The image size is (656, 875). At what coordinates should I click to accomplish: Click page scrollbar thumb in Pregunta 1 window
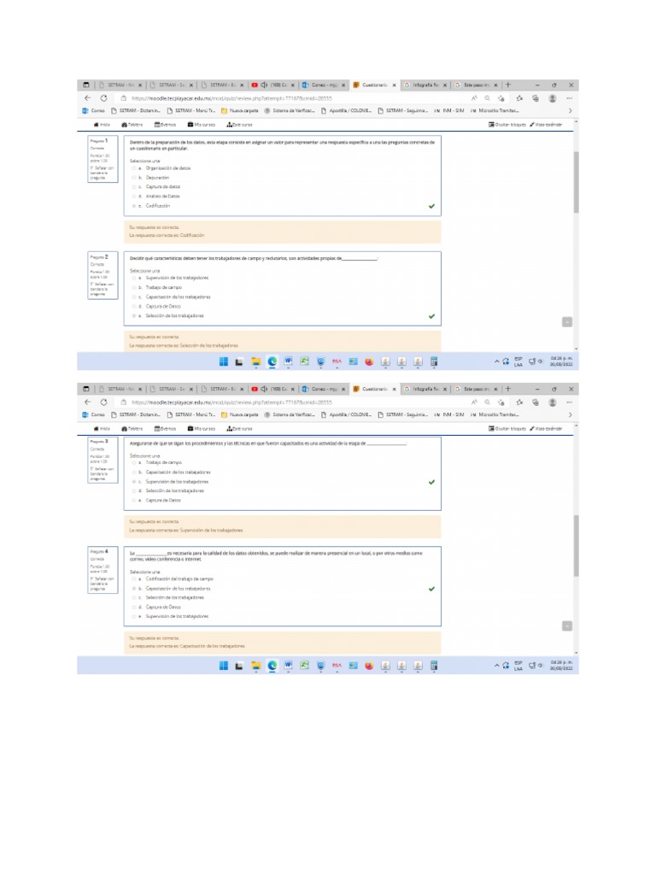(576, 182)
